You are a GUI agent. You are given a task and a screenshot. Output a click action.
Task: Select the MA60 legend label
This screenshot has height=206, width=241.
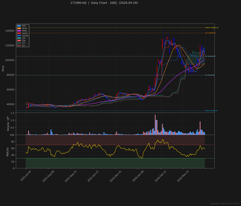click(x=25, y=31)
